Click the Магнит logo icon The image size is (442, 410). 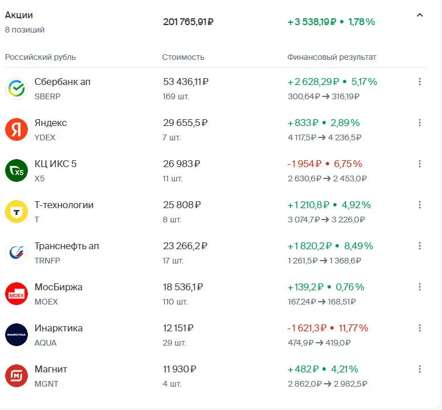(x=17, y=376)
